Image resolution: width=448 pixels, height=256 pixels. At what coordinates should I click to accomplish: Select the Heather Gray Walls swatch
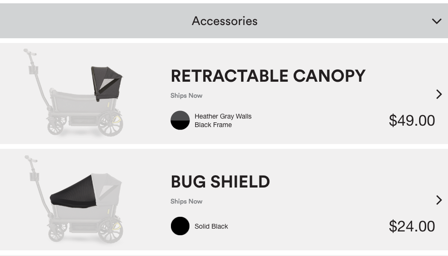[180, 120]
